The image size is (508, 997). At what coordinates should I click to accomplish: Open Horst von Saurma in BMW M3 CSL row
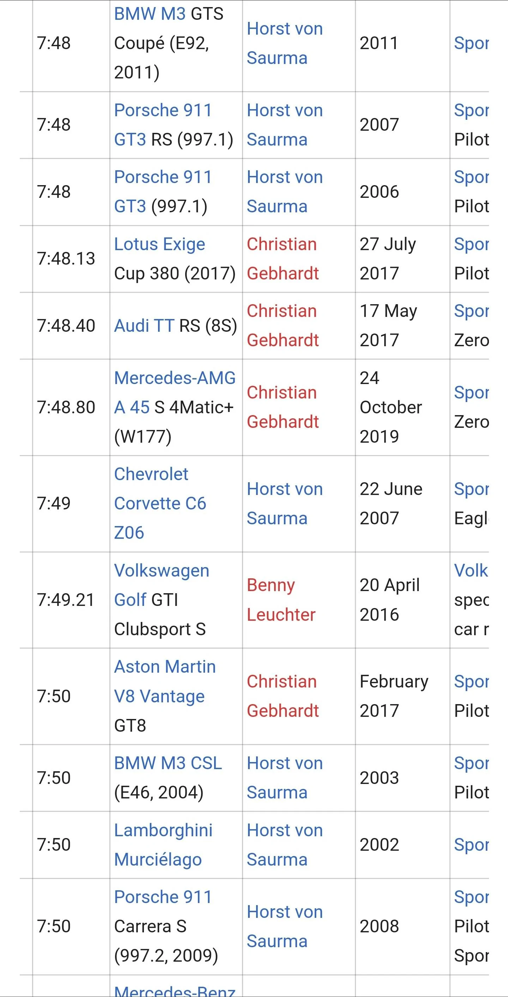285,778
